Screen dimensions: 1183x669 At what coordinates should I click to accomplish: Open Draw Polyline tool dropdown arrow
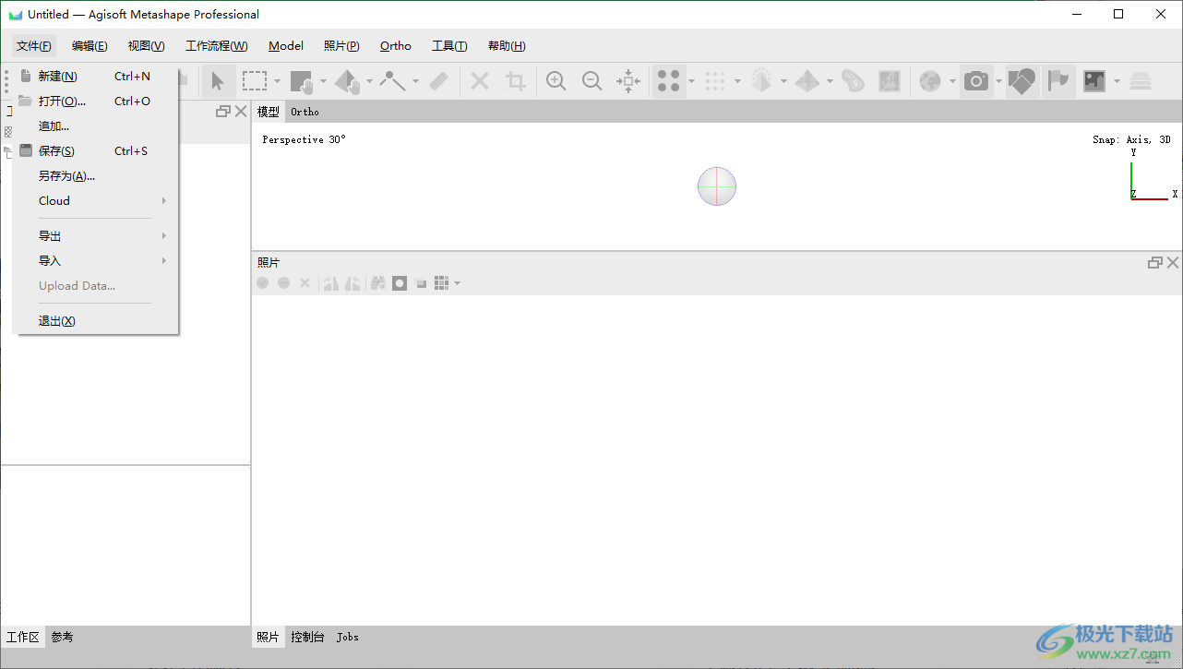(x=415, y=81)
